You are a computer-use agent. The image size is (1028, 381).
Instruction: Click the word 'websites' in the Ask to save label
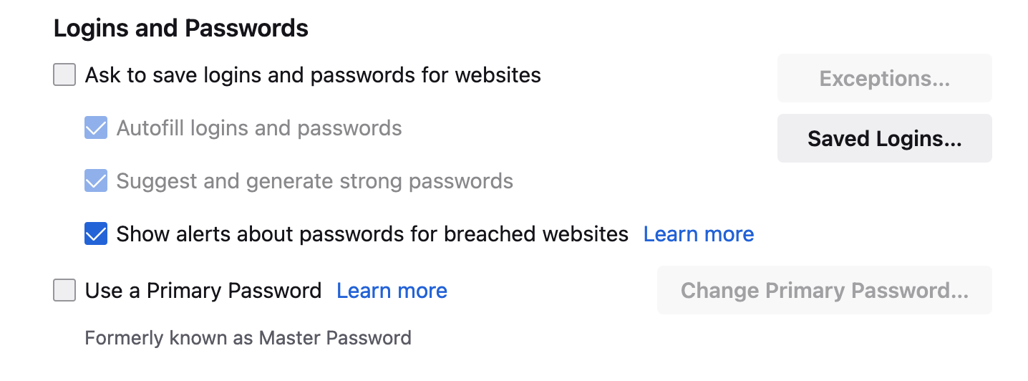(498, 74)
